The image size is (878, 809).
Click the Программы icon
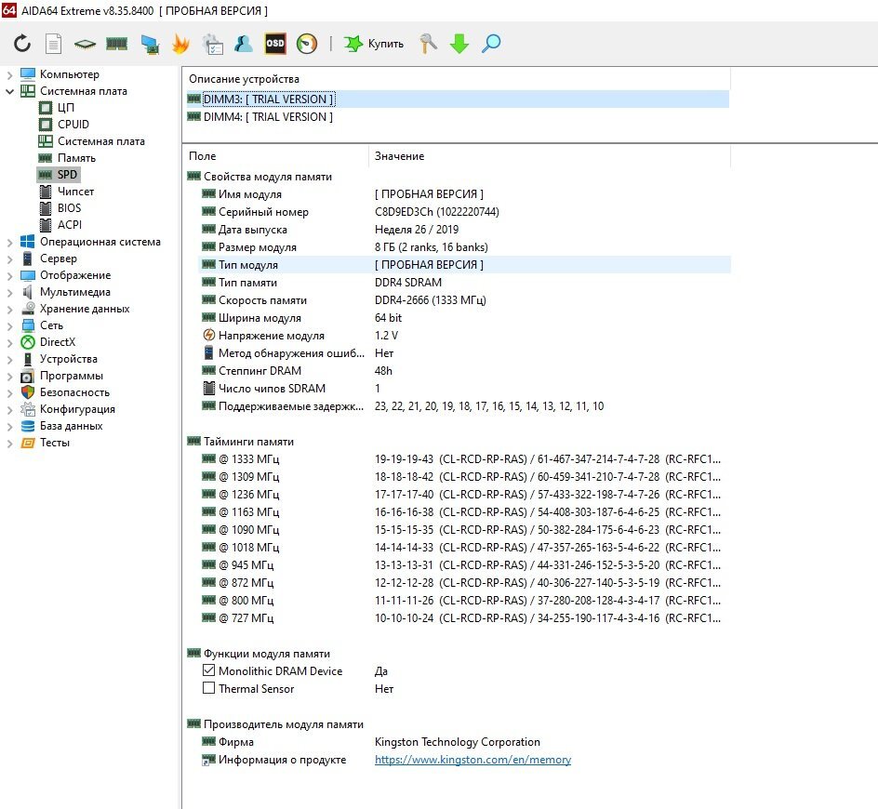(28, 376)
